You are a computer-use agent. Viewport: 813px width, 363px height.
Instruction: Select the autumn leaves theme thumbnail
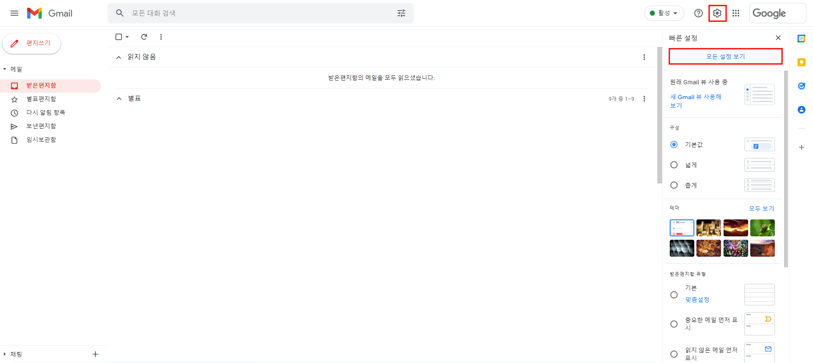pos(708,248)
